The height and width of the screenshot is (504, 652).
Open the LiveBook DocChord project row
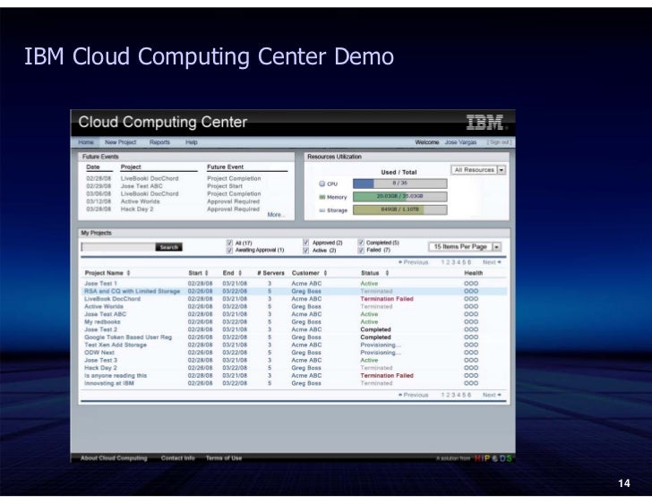coord(294,299)
